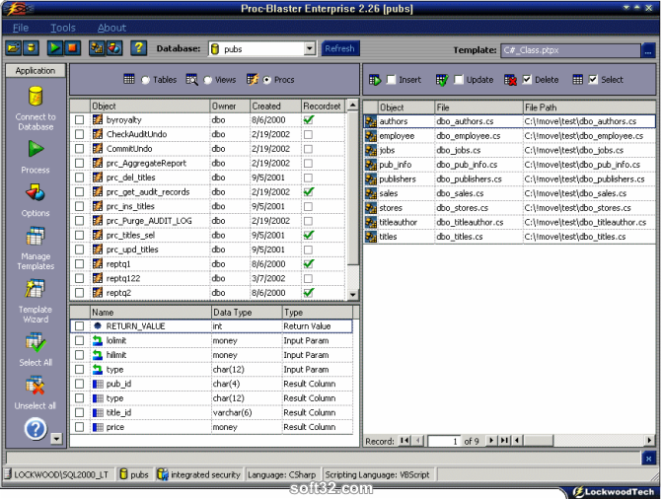
Task: Select the prc_AggregateReport procedure row
Action: point(209,163)
